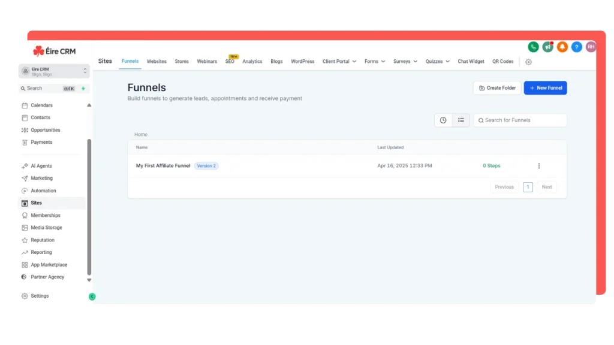Click the Reputation star icon
This screenshot has width=614, height=345.
click(x=25, y=240)
